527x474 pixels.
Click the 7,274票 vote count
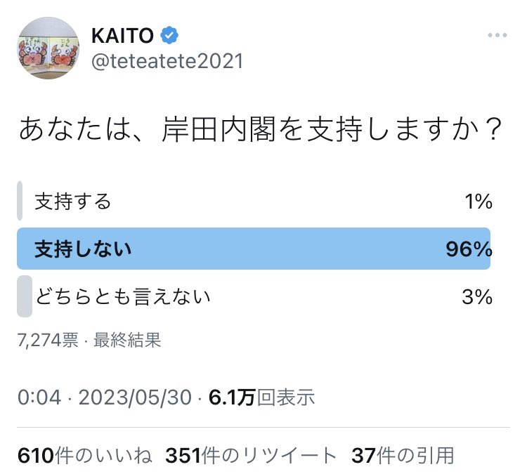click(x=48, y=340)
